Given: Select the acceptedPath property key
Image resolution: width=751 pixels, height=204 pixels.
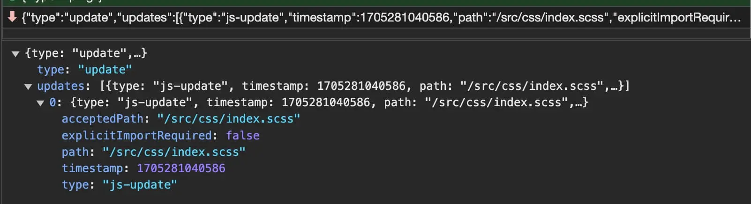Looking at the screenshot, I should (102, 119).
